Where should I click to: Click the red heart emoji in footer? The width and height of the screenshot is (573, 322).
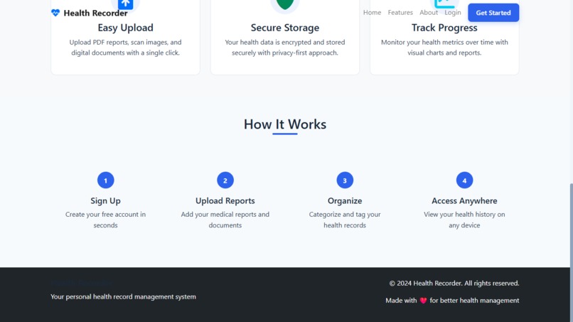(423, 301)
